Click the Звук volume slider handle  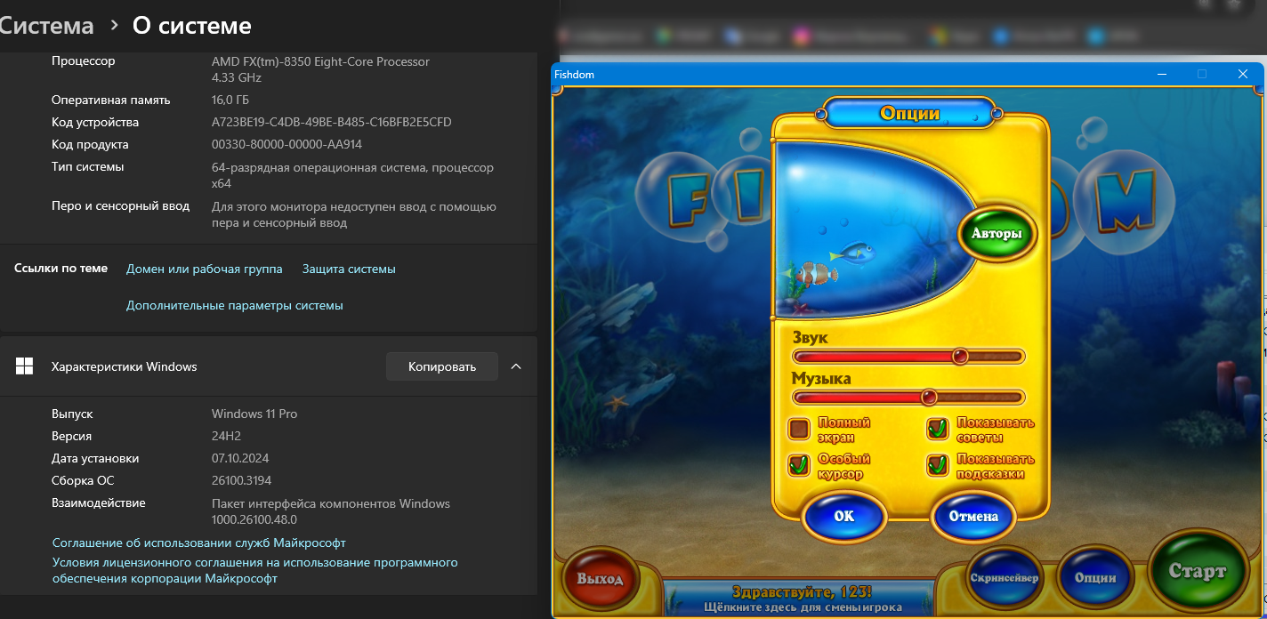[960, 357]
